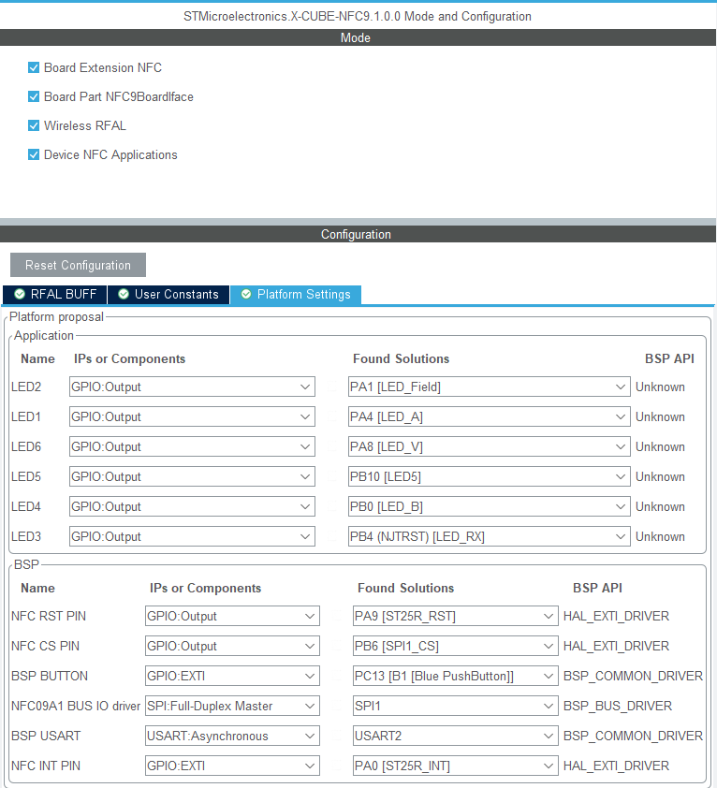Viewport: 717px width, 788px height.
Task: Expand the PA9 [ST25R_RST] solution dropdown
Action: 456,616
